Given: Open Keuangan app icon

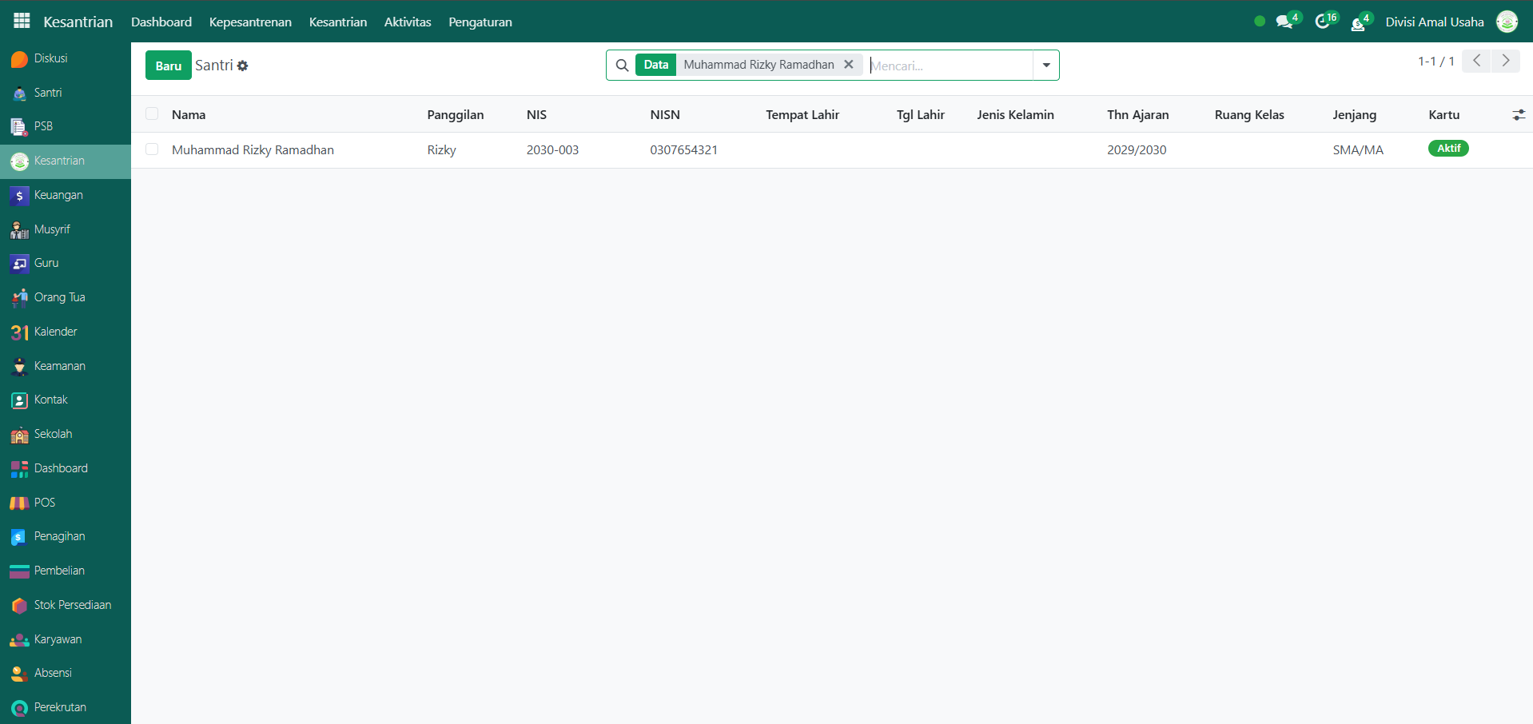Looking at the screenshot, I should pos(20,196).
